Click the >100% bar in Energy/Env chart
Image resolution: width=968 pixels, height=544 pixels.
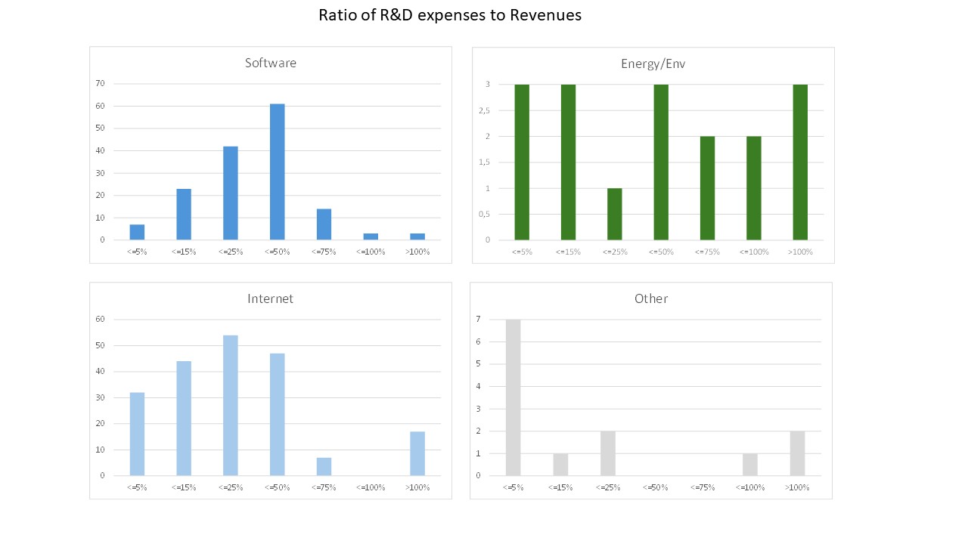pos(800,162)
